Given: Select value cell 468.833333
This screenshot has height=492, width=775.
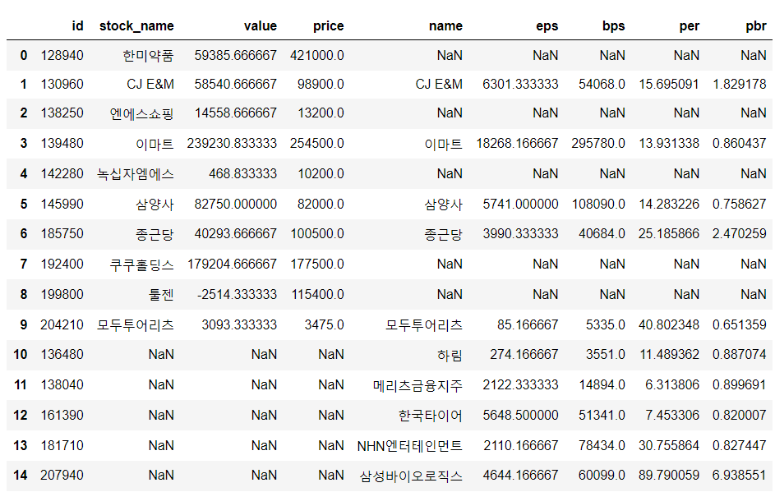Looking at the screenshot, I should coord(242,174).
